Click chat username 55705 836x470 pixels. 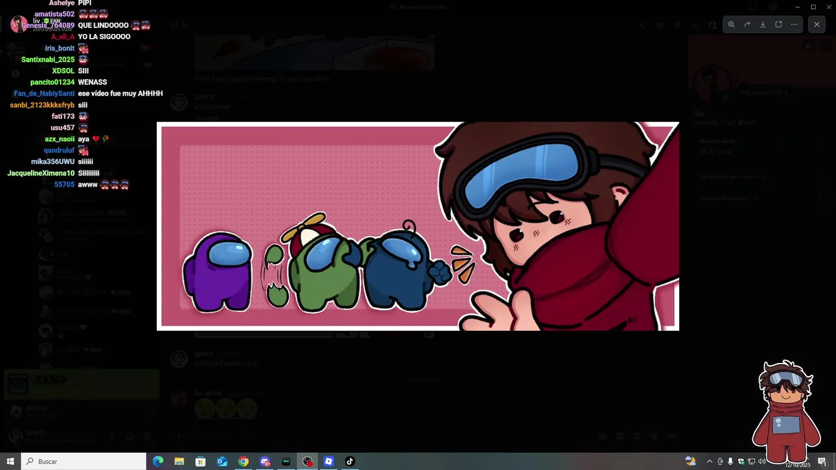click(64, 185)
